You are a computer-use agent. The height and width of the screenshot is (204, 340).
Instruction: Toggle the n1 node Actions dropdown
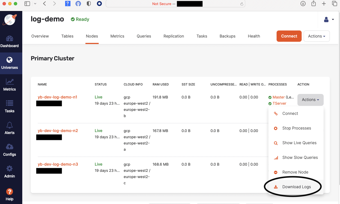pos(310,100)
